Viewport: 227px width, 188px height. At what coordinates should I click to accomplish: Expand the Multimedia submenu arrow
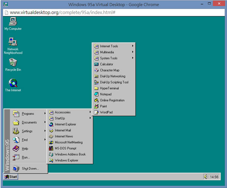point(132,52)
